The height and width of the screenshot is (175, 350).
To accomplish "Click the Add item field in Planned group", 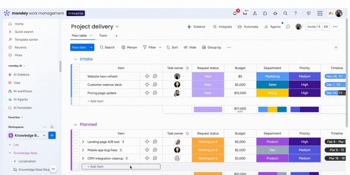I will click(121, 166).
